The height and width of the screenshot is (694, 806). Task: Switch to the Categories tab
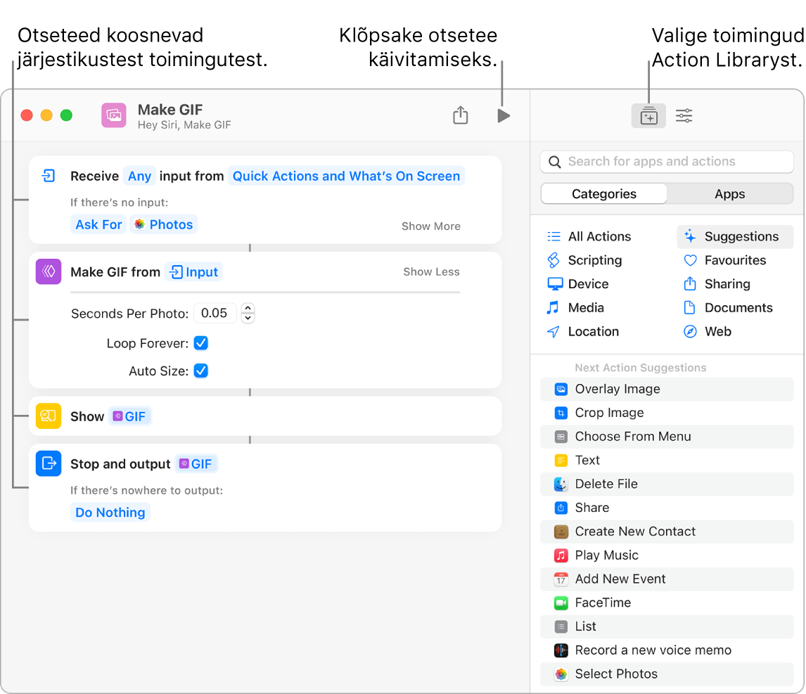(x=603, y=194)
